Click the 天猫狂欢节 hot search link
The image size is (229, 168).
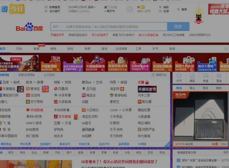point(57,35)
